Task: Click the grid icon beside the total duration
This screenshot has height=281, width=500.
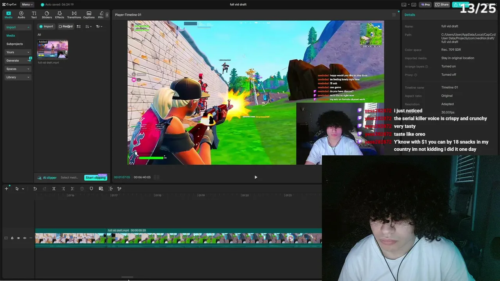Action: pyautogui.click(x=157, y=177)
